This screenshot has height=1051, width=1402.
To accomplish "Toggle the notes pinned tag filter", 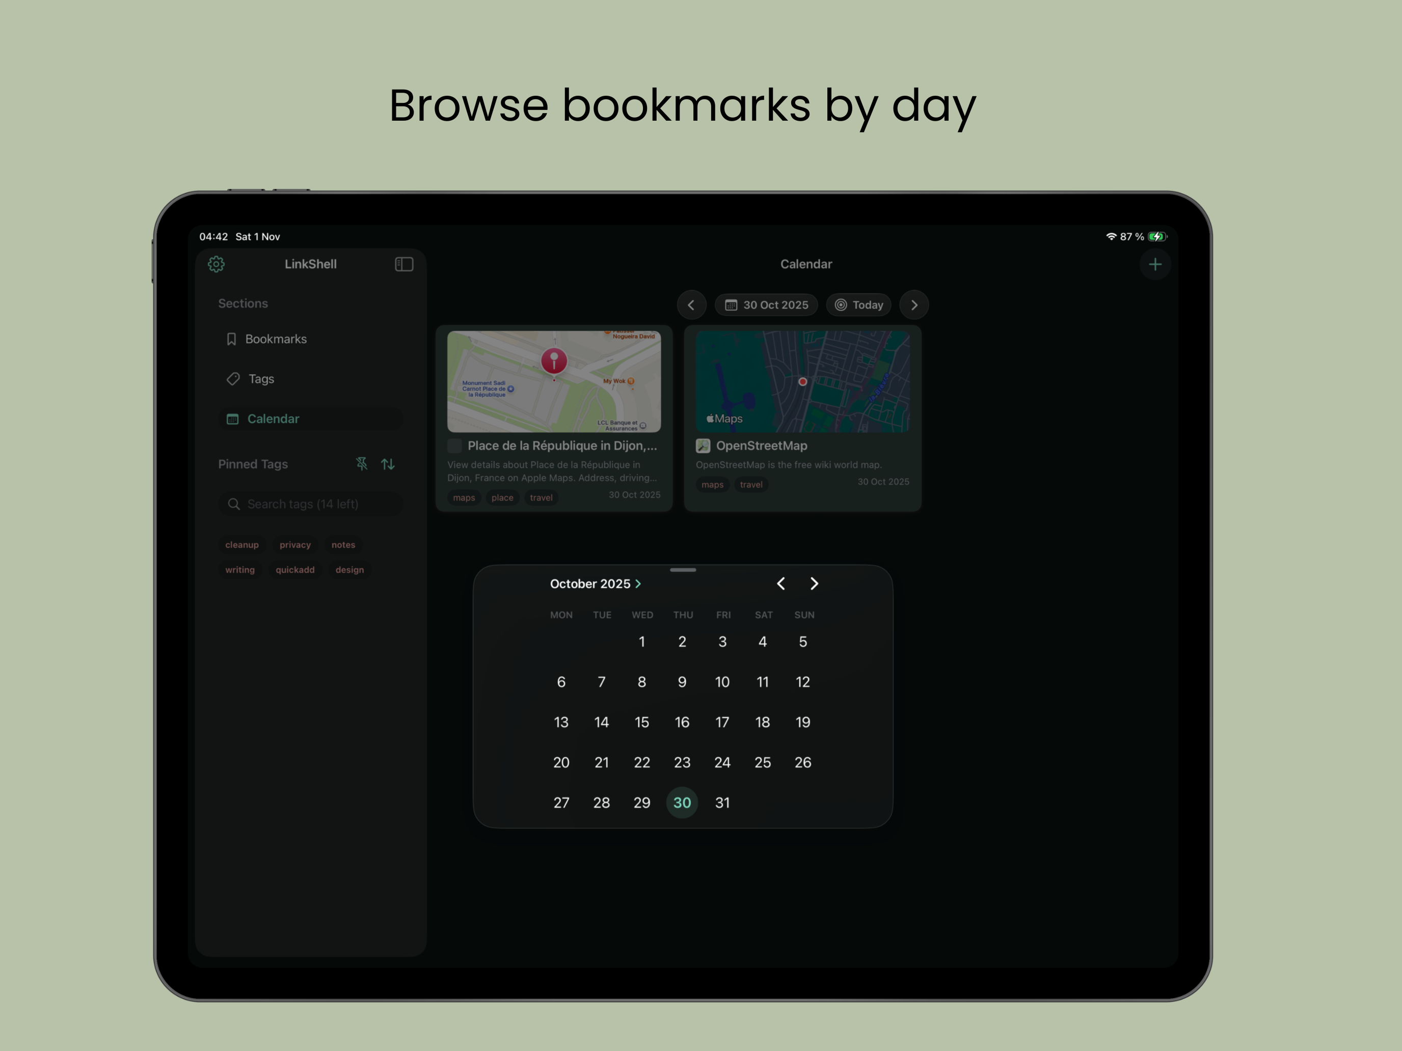I will pos(343,544).
